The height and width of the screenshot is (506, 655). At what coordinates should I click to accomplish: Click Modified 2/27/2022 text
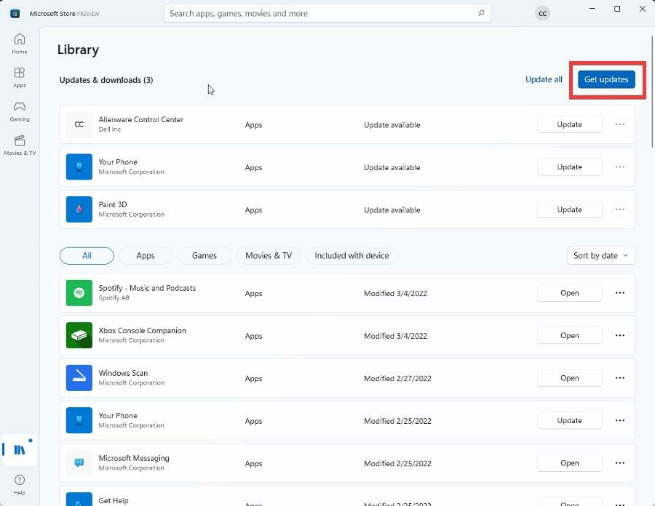click(x=397, y=378)
